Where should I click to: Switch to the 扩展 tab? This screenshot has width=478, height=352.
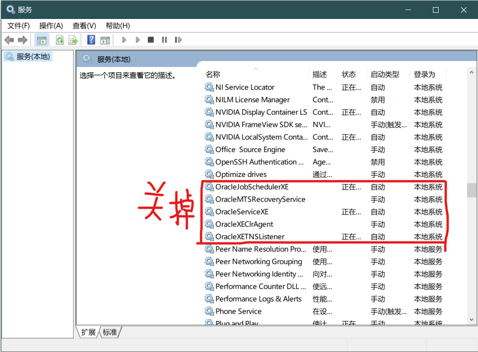[88, 332]
